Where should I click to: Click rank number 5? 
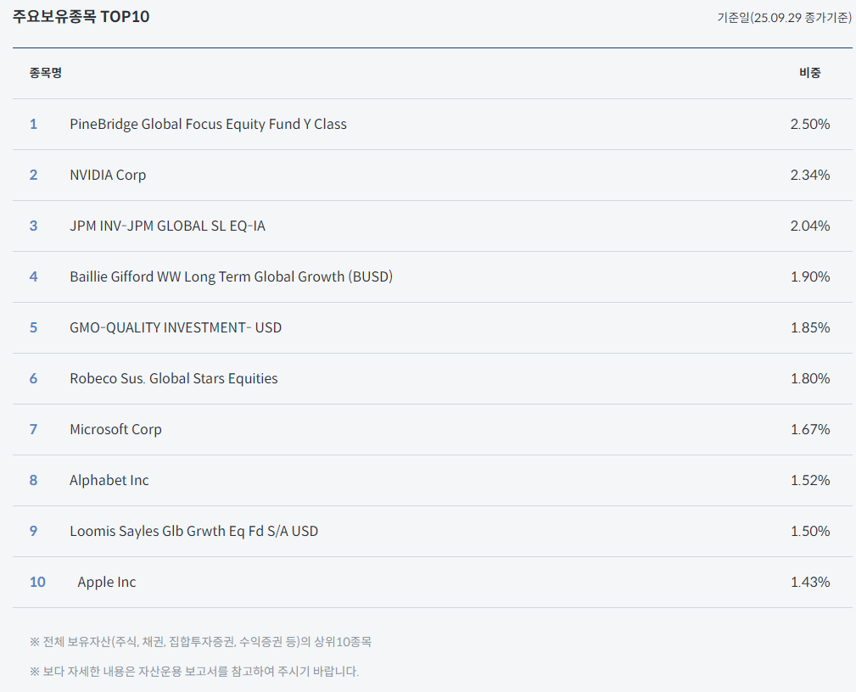point(33,327)
